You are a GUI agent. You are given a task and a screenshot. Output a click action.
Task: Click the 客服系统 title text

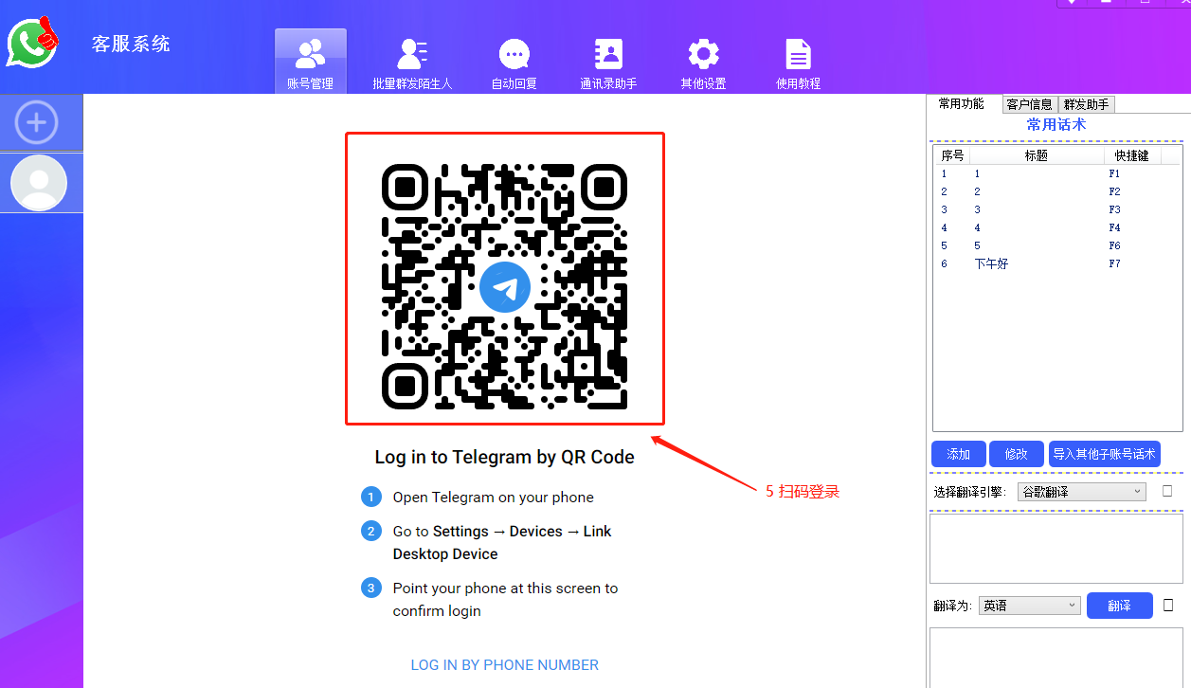point(131,44)
